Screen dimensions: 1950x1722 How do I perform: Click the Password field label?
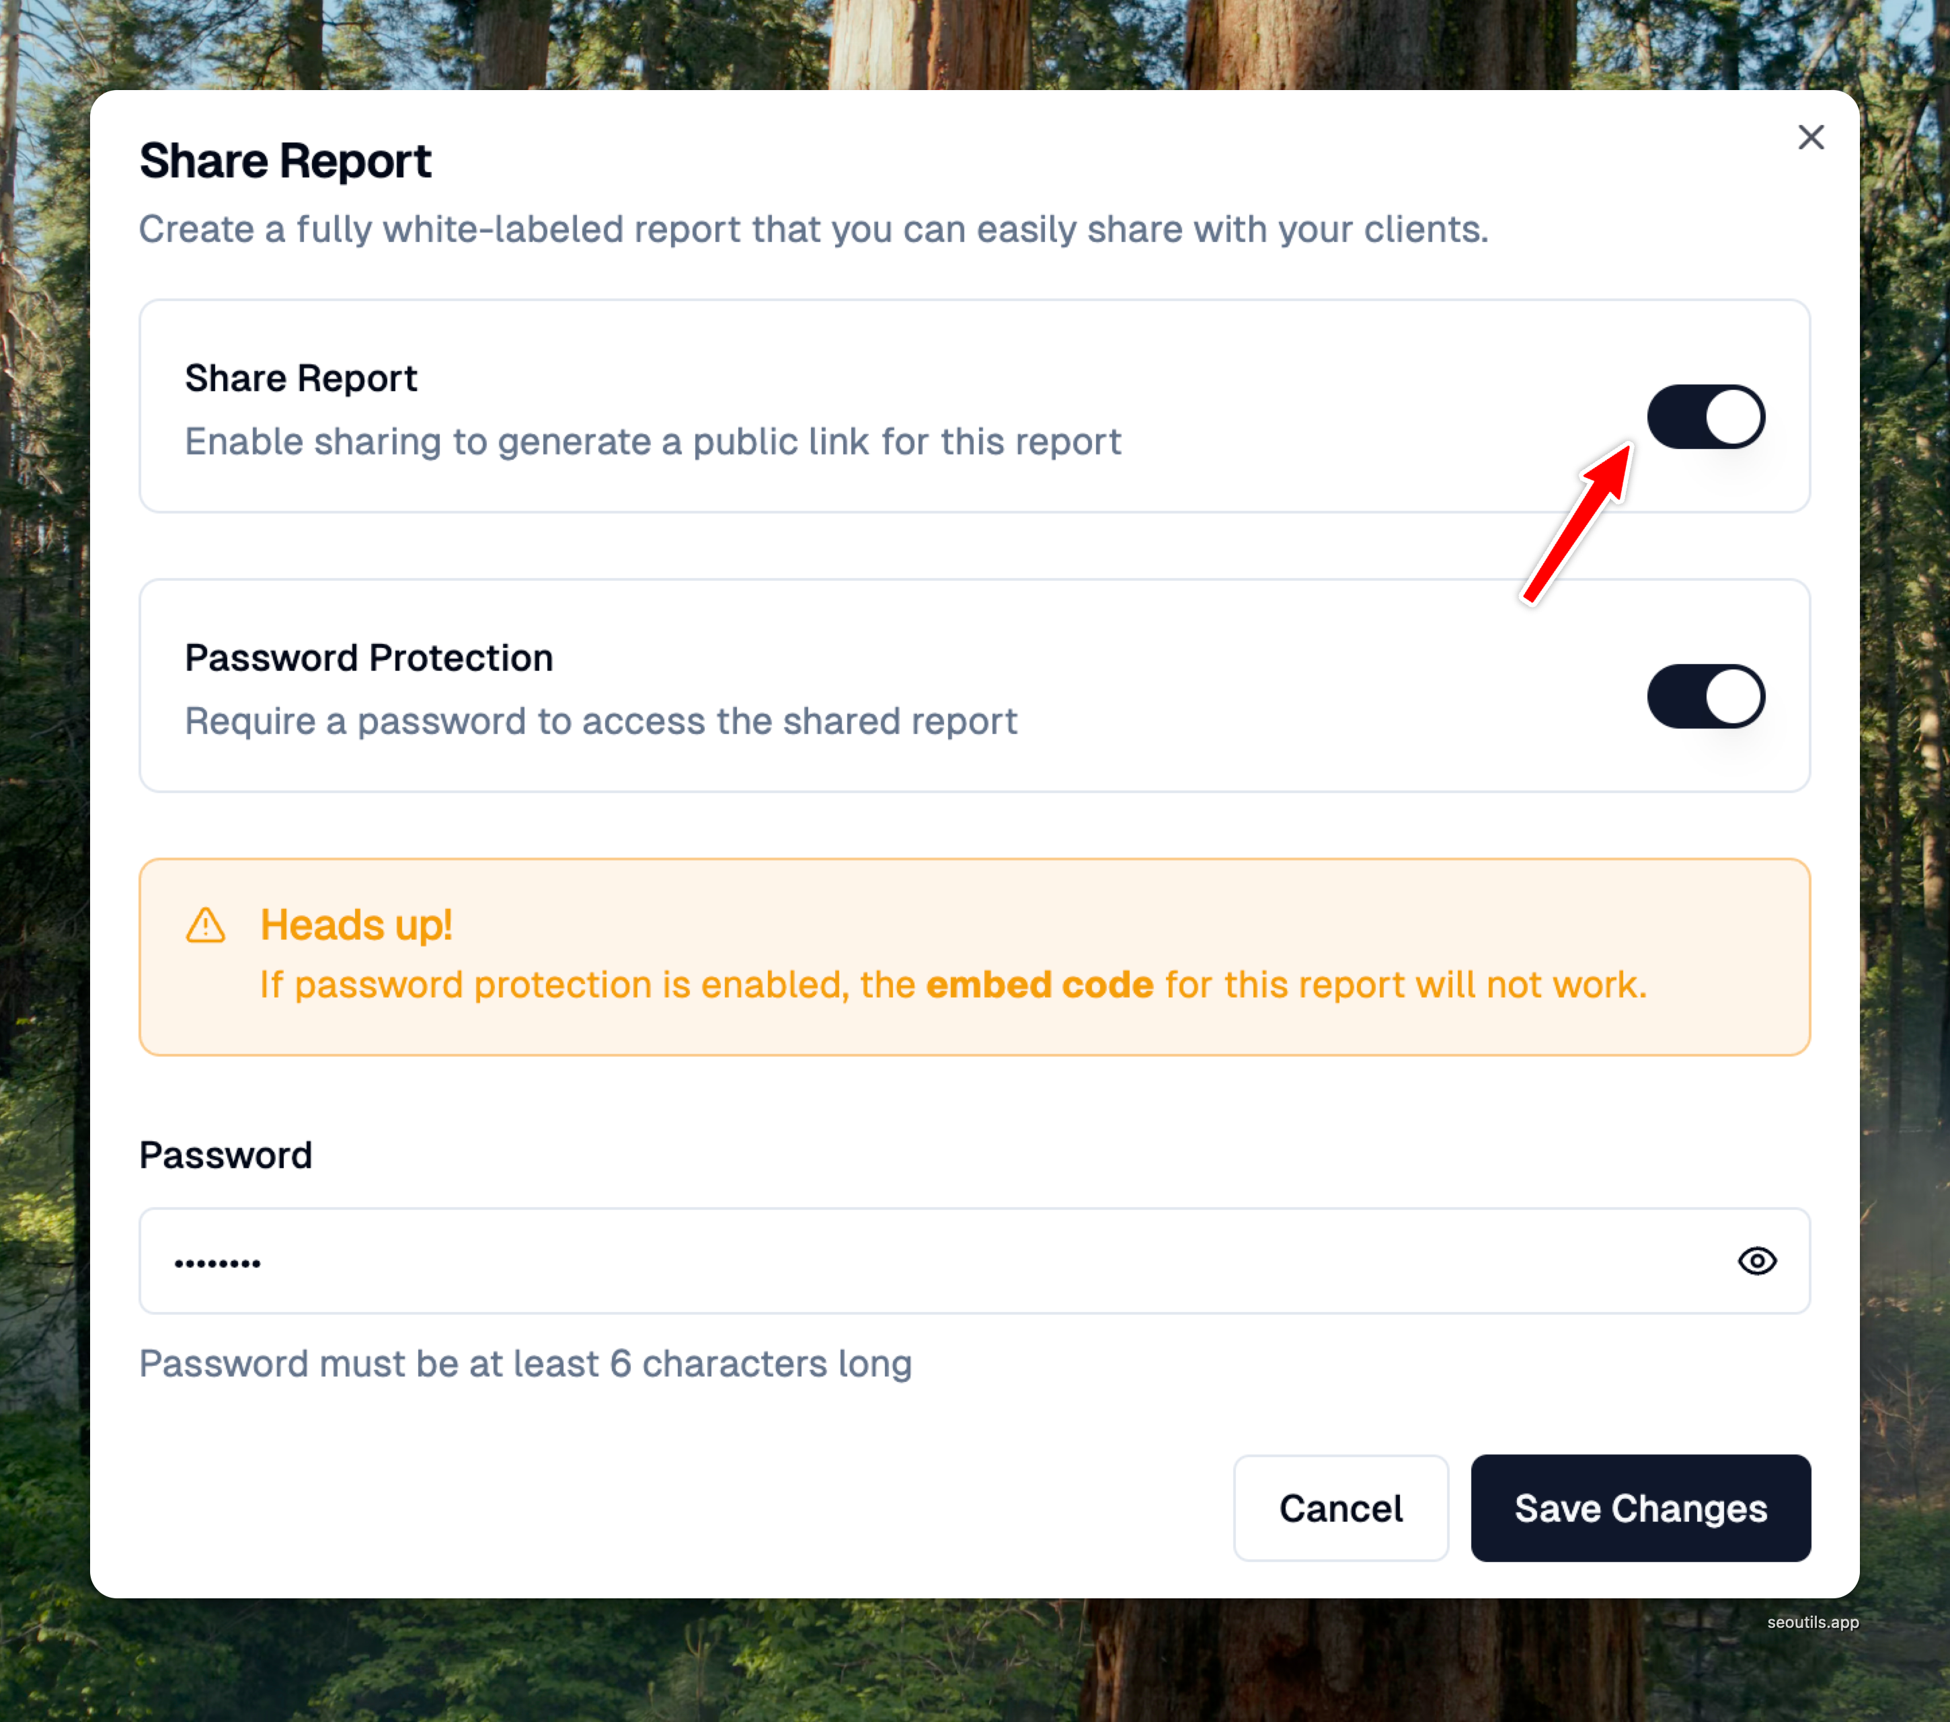coord(225,1155)
